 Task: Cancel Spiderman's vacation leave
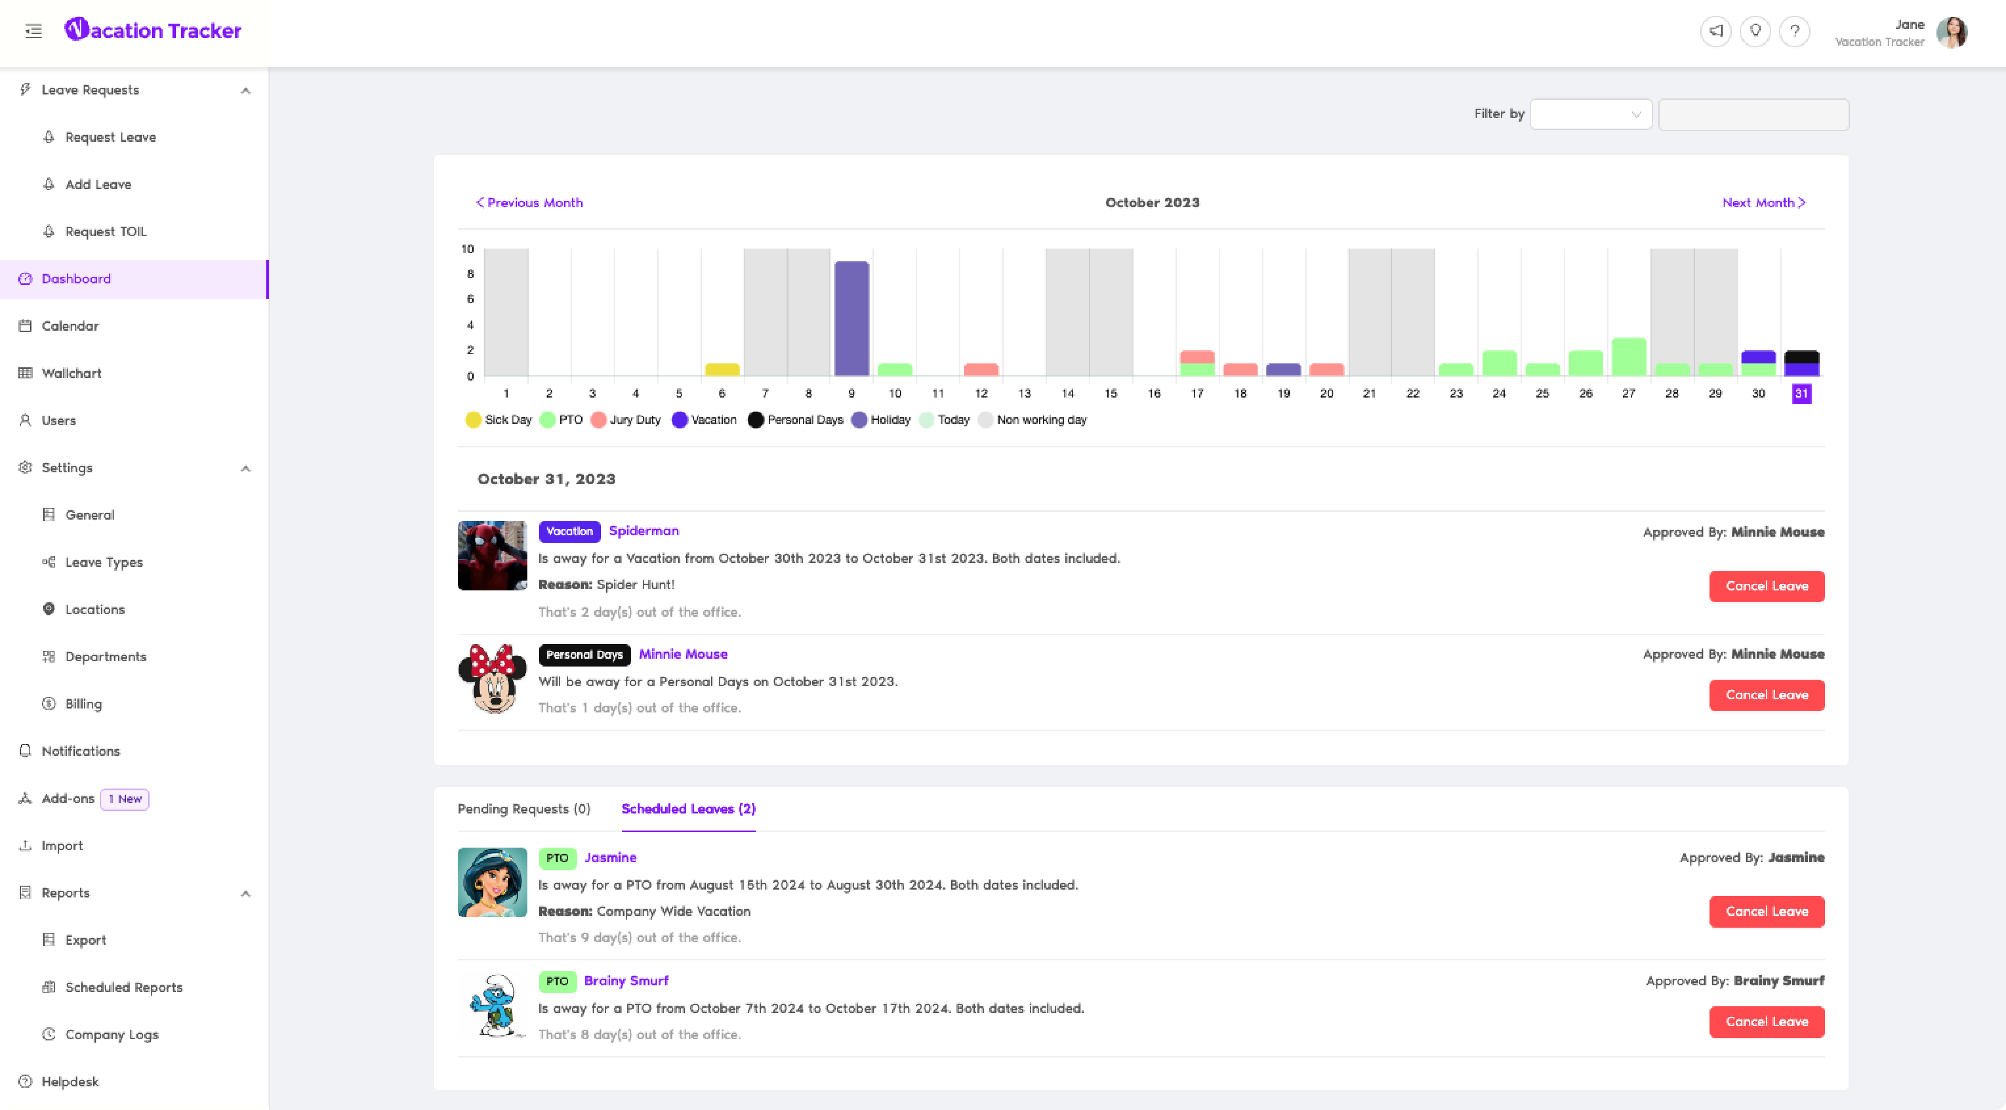click(1767, 586)
